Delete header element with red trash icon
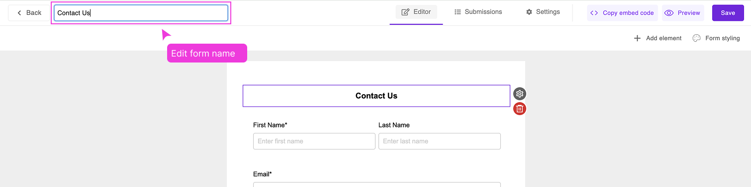Viewport: 751px width, 187px height. coord(520,109)
